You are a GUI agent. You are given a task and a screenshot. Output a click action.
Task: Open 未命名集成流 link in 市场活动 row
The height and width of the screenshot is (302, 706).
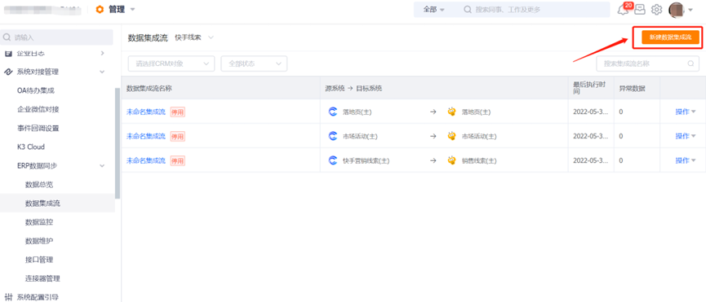146,136
